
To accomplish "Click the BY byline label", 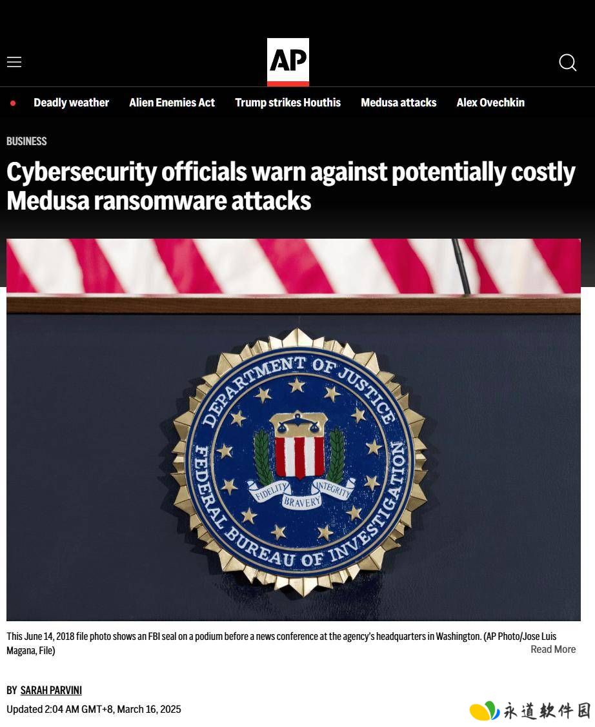I will pyautogui.click(x=12, y=690).
